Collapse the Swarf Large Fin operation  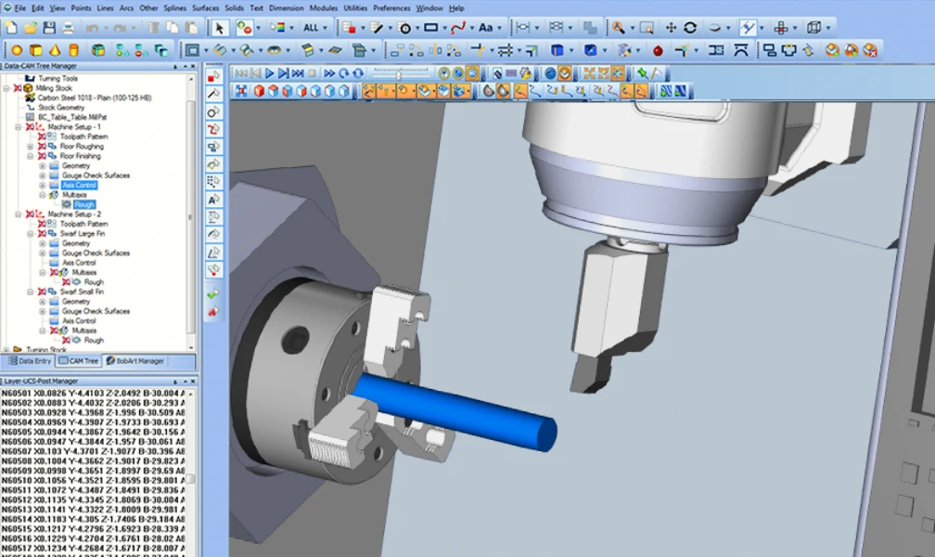pyautogui.click(x=30, y=235)
